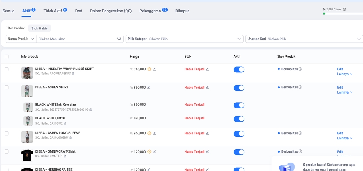Toggle Aktif switch for BLACK WHITE One size variant
Image resolution: width=363 pixels, height=171 pixels.
pos(239,105)
